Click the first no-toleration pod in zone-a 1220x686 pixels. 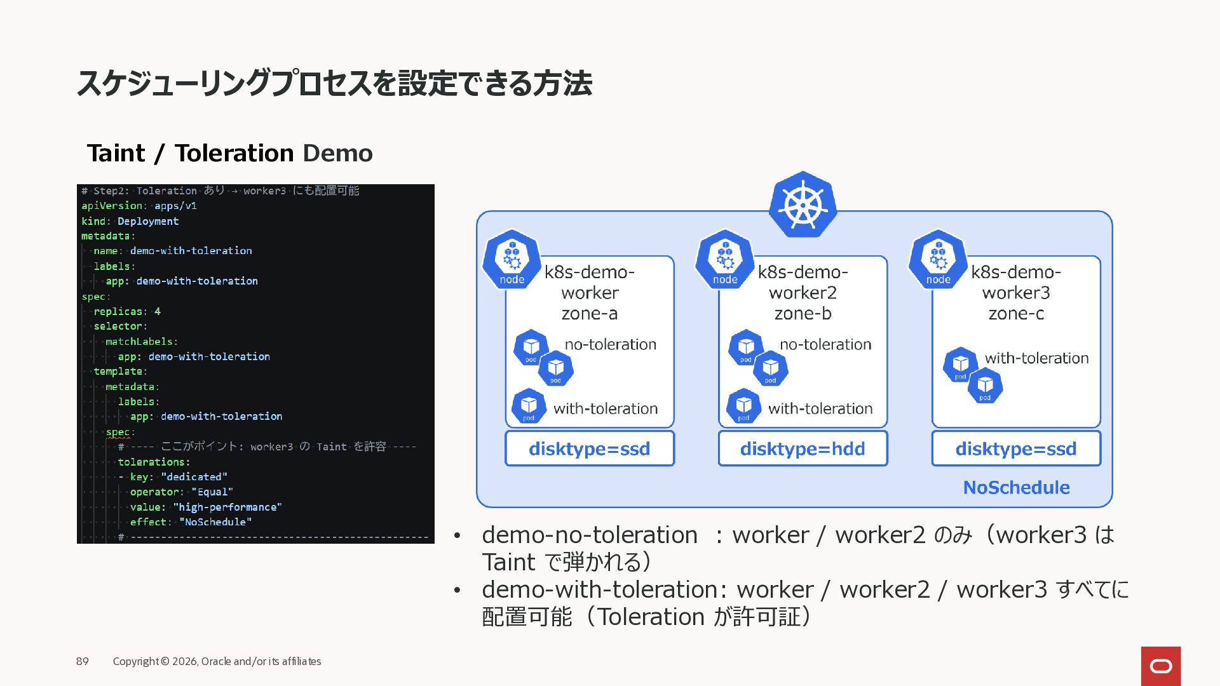[531, 347]
